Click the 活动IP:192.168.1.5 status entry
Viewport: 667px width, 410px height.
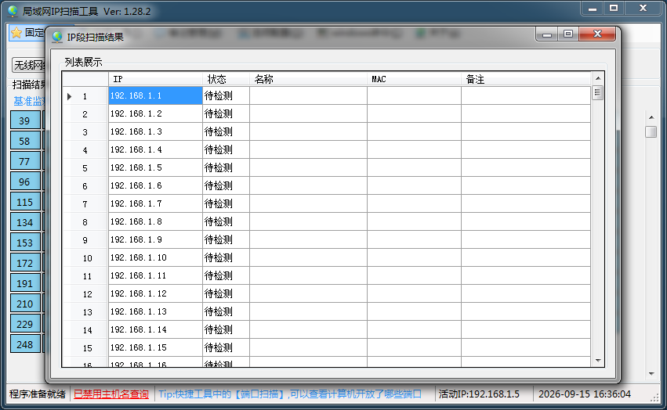tap(479, 394)
